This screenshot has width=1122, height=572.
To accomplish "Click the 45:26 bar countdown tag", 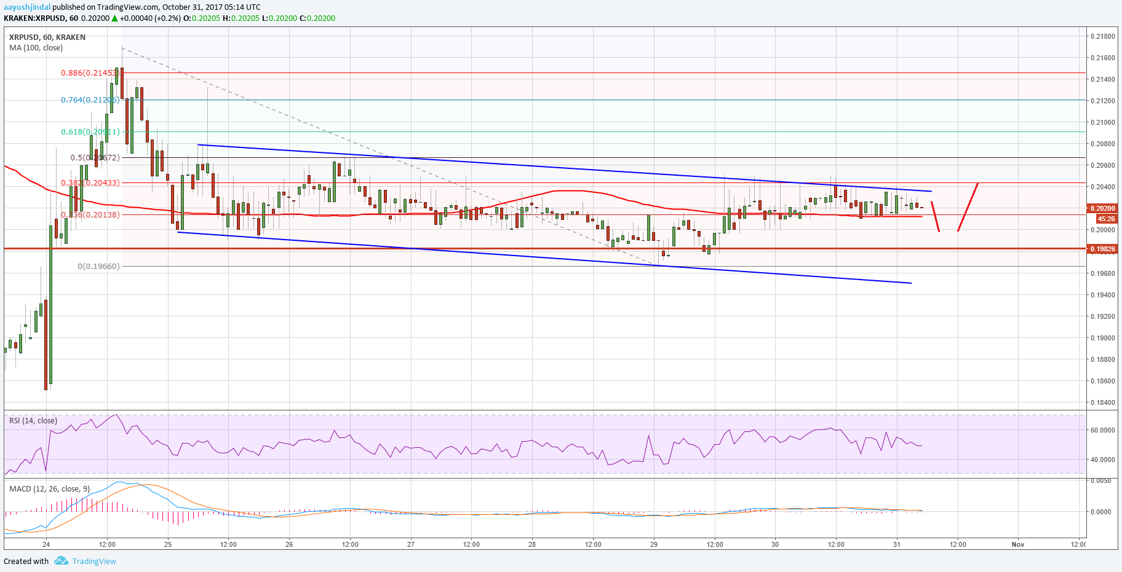I will click(1106, 219).
